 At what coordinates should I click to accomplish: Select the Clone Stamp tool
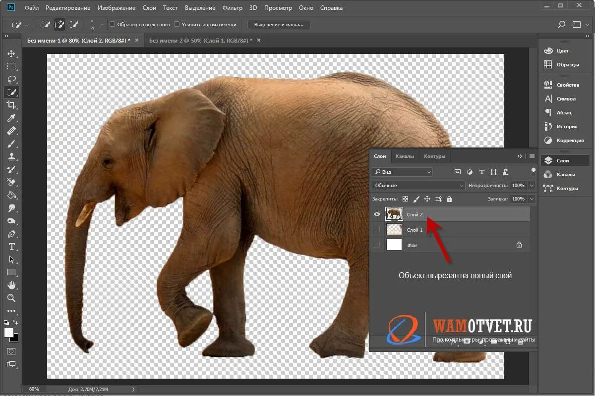click(x=11, y=156)
